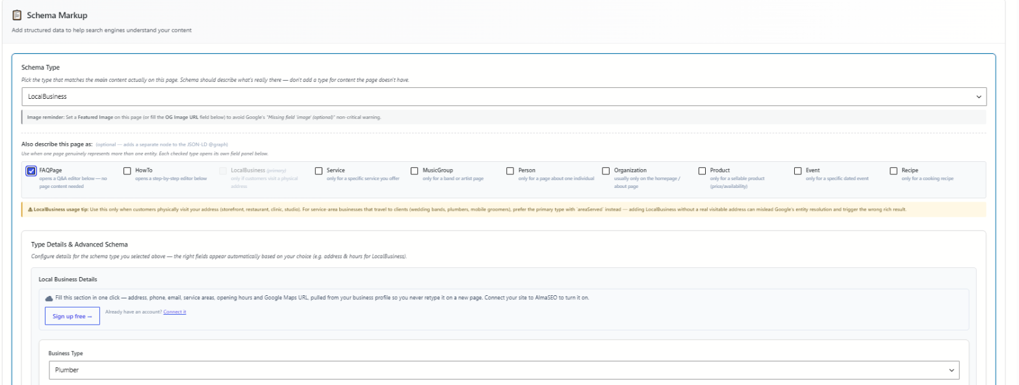The width and height of the screenshot is (1019, 385).
Task: Tick the MusicGroup checkbox
Action: [415, 171]
